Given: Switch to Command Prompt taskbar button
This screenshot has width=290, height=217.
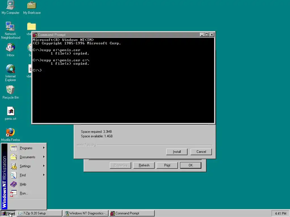Looking at the screenshot, I should 132,213.
